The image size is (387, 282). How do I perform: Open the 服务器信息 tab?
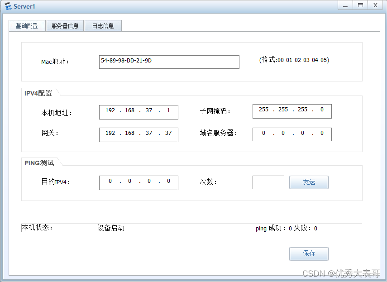[x=65, y=26]
